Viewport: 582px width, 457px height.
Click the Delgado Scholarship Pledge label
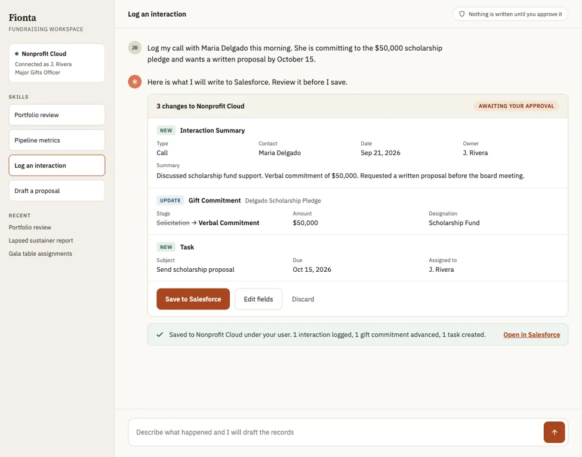click(283, 201)
